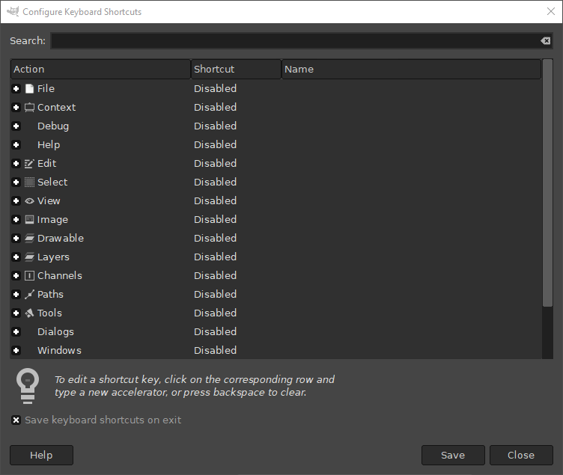The height and width of the screenshot is (475, 563).
Task: Expand the Dialogs action group
Action: pyautogui.click(x=16, y=331)
